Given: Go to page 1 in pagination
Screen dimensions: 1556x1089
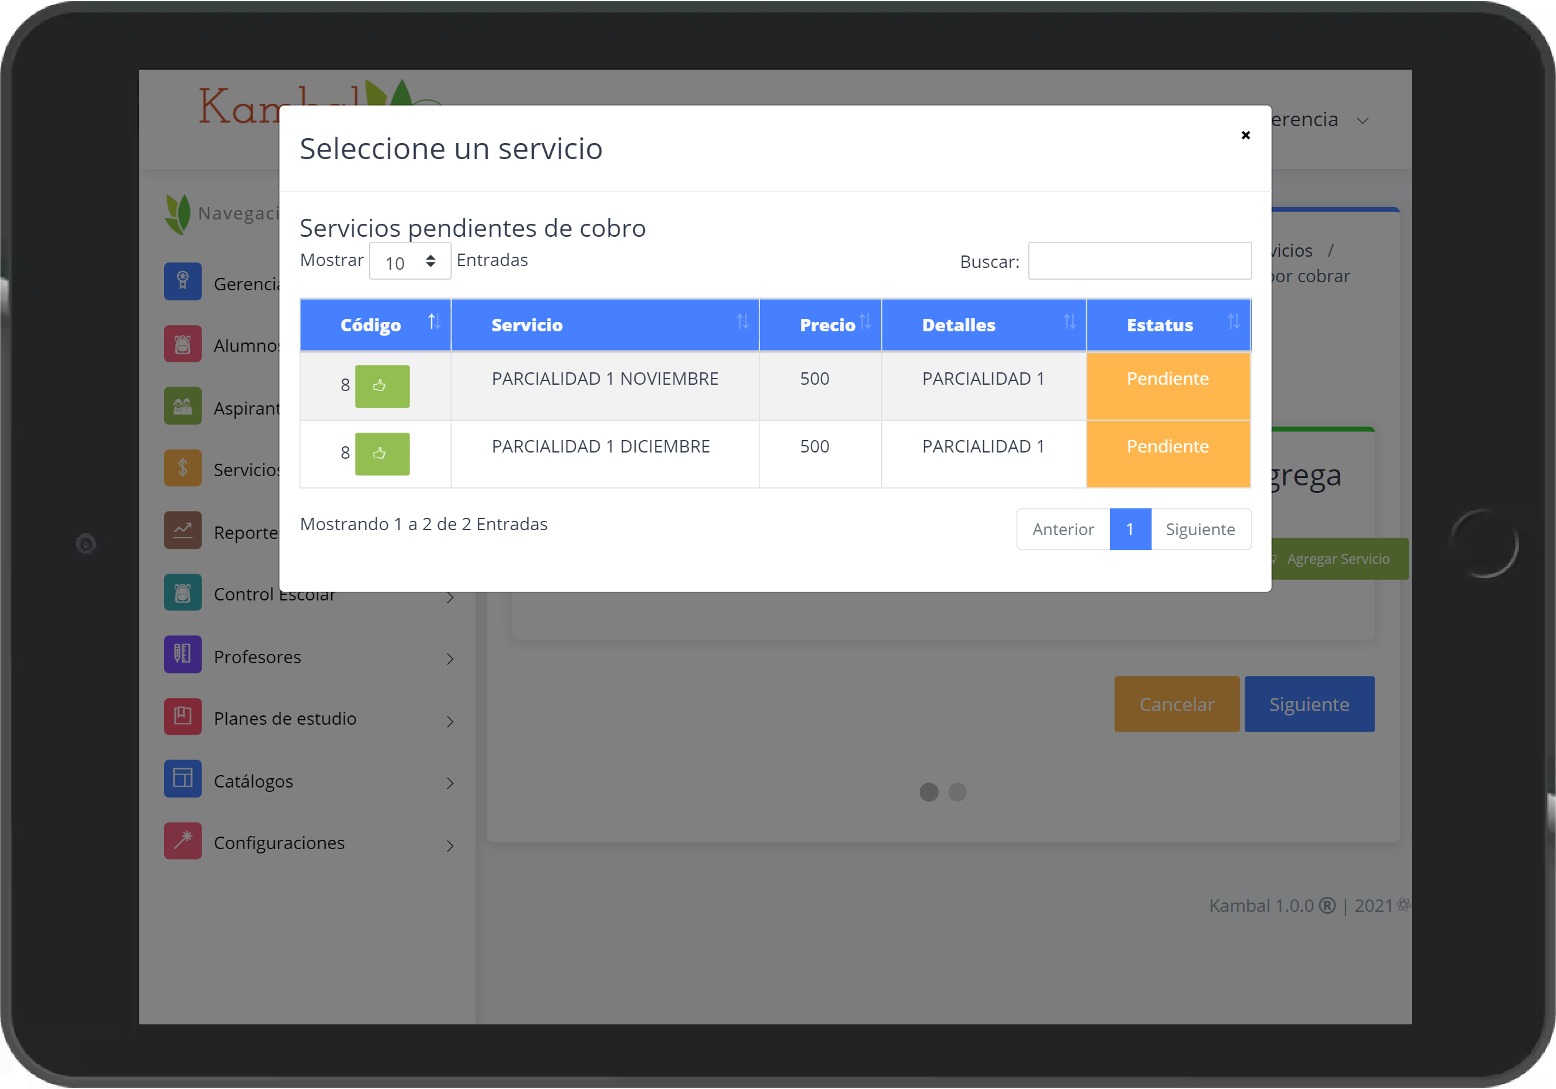Looking at the screenshot, I should click(x=1130, y=530).
